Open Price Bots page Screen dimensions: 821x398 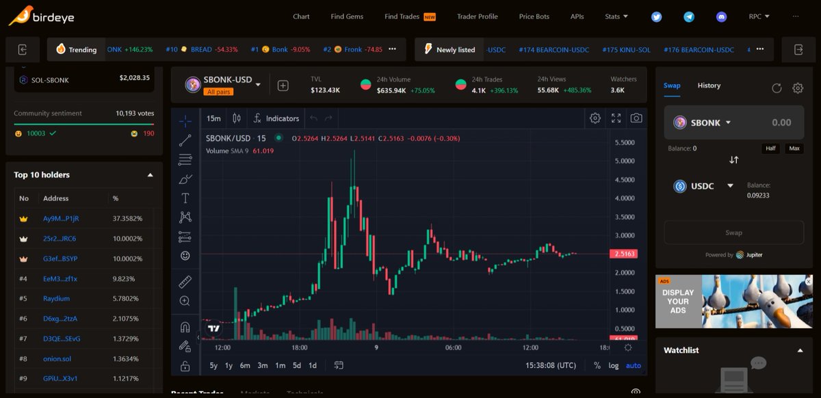click(x=534, y=16)
